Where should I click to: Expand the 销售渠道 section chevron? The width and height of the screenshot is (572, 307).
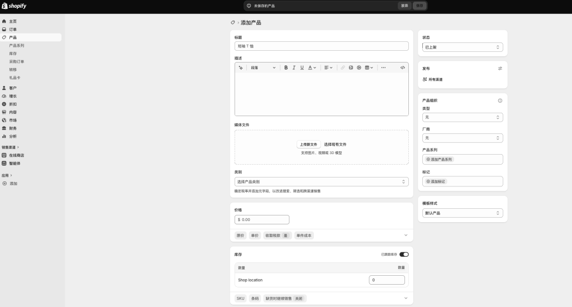pyautogui.click(x=18, y=147)
